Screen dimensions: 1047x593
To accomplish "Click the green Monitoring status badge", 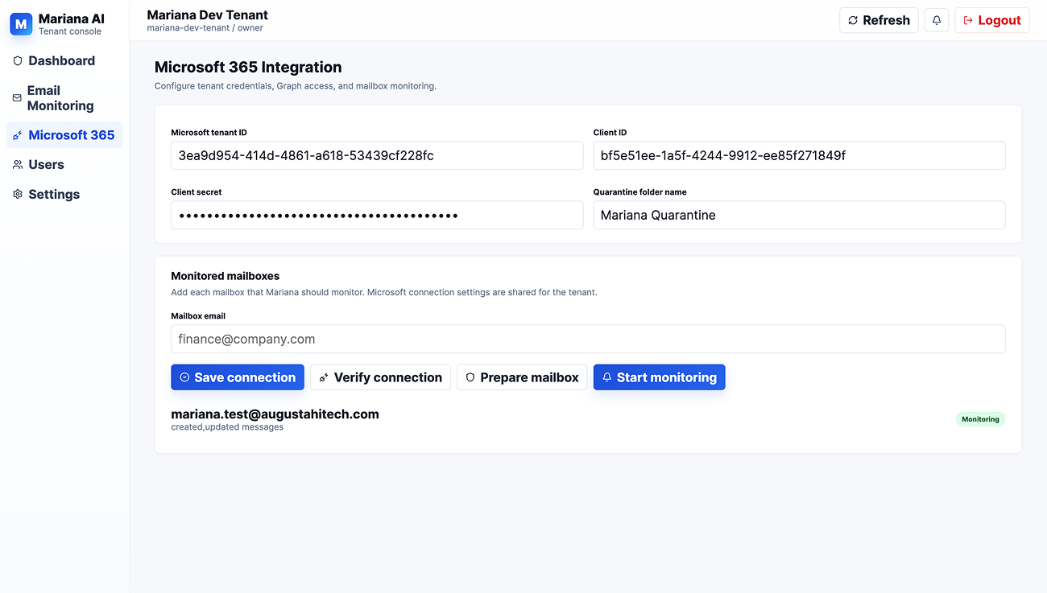I will [x=980, y=419].
